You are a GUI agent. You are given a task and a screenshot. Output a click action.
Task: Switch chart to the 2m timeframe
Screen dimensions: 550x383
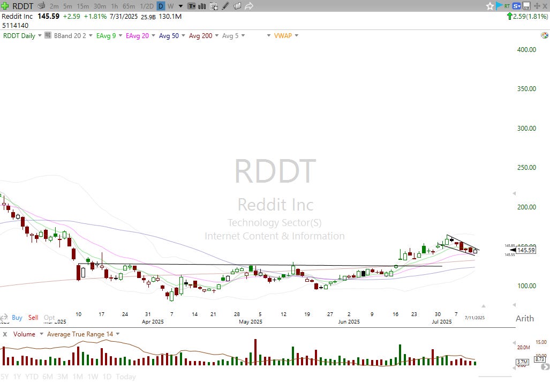pos(54,6)
